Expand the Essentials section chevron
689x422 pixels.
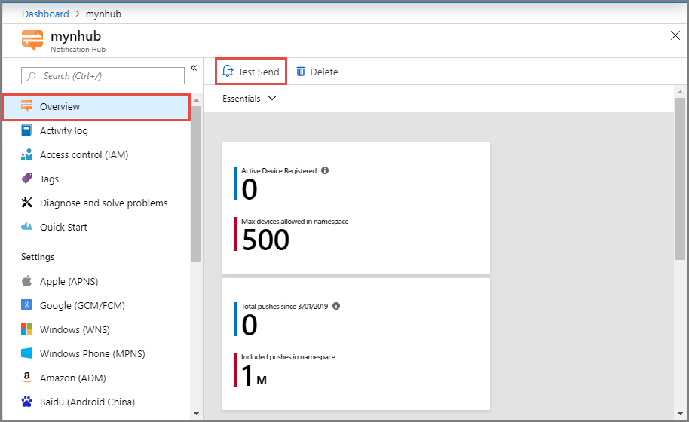point(272,99)
